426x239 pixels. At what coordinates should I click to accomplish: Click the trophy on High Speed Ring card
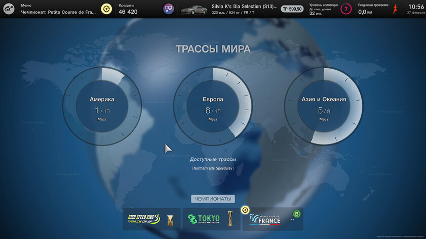pyautogui.click(x=170, y=220)
